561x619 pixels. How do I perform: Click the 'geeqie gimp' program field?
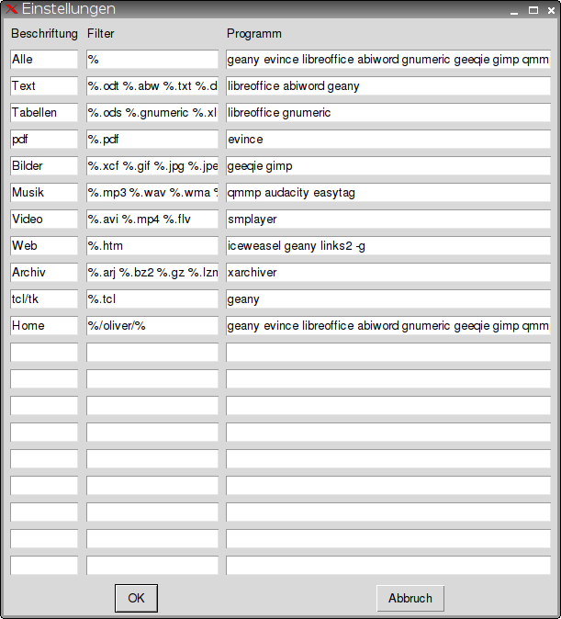point(388,166)
